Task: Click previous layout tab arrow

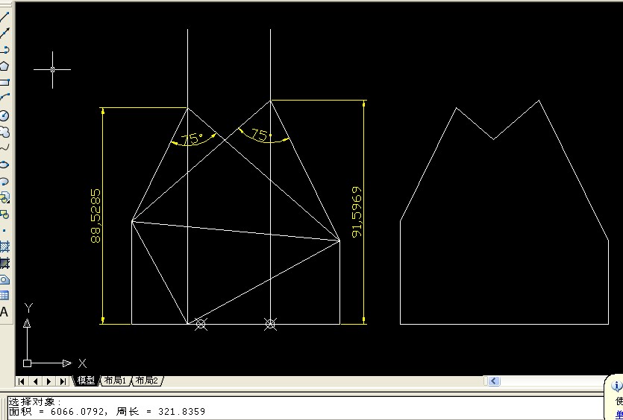Action: click(35, 381)
